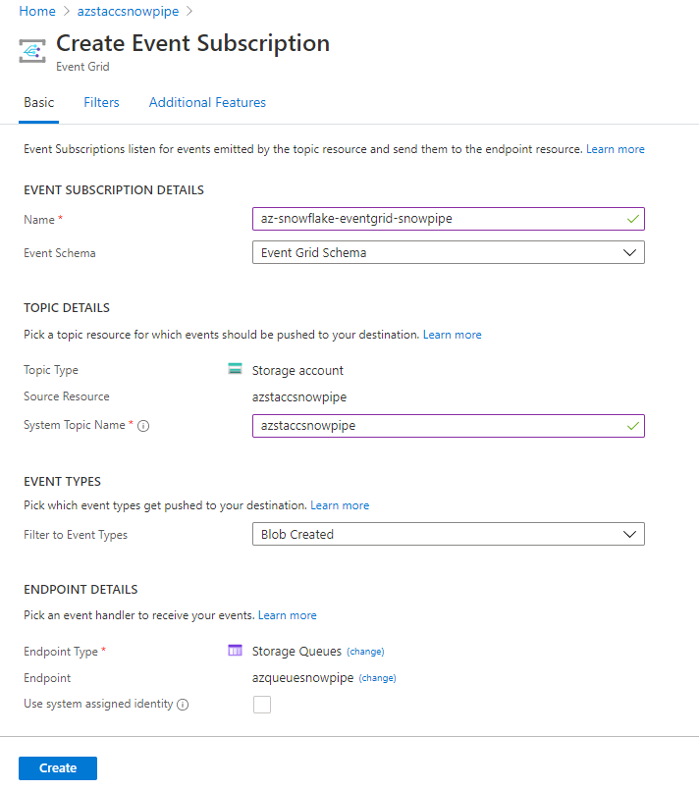Image resolution: width=699 pixels, height=790 pixels.
Task: Click the system assigned identity info icon
Action: click(183, 705)
